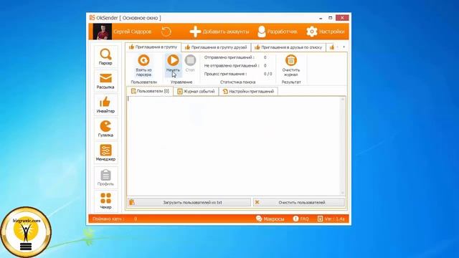This screenshot has width=459, height=258.
Task: Open the Гулялка sidebar section
Action: (105, 129)
